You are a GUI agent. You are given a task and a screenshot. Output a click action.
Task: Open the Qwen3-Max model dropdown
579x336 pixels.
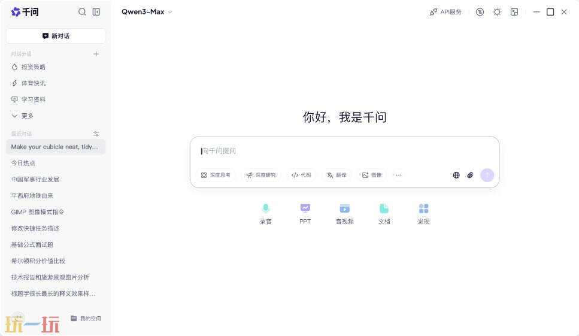click(147, 12)
